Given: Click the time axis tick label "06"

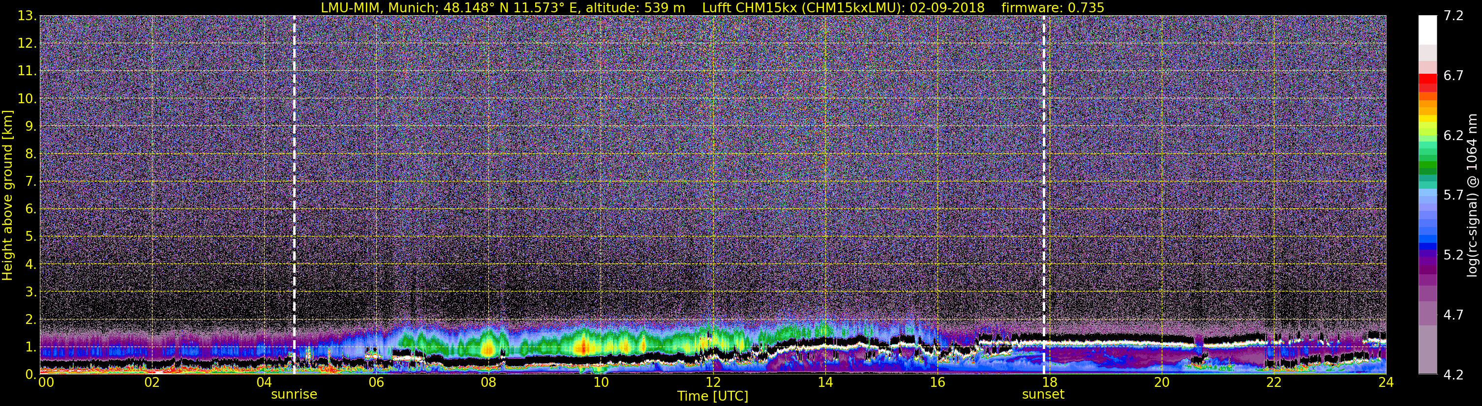Looking at the screenshot, I should tap(376, 382).
